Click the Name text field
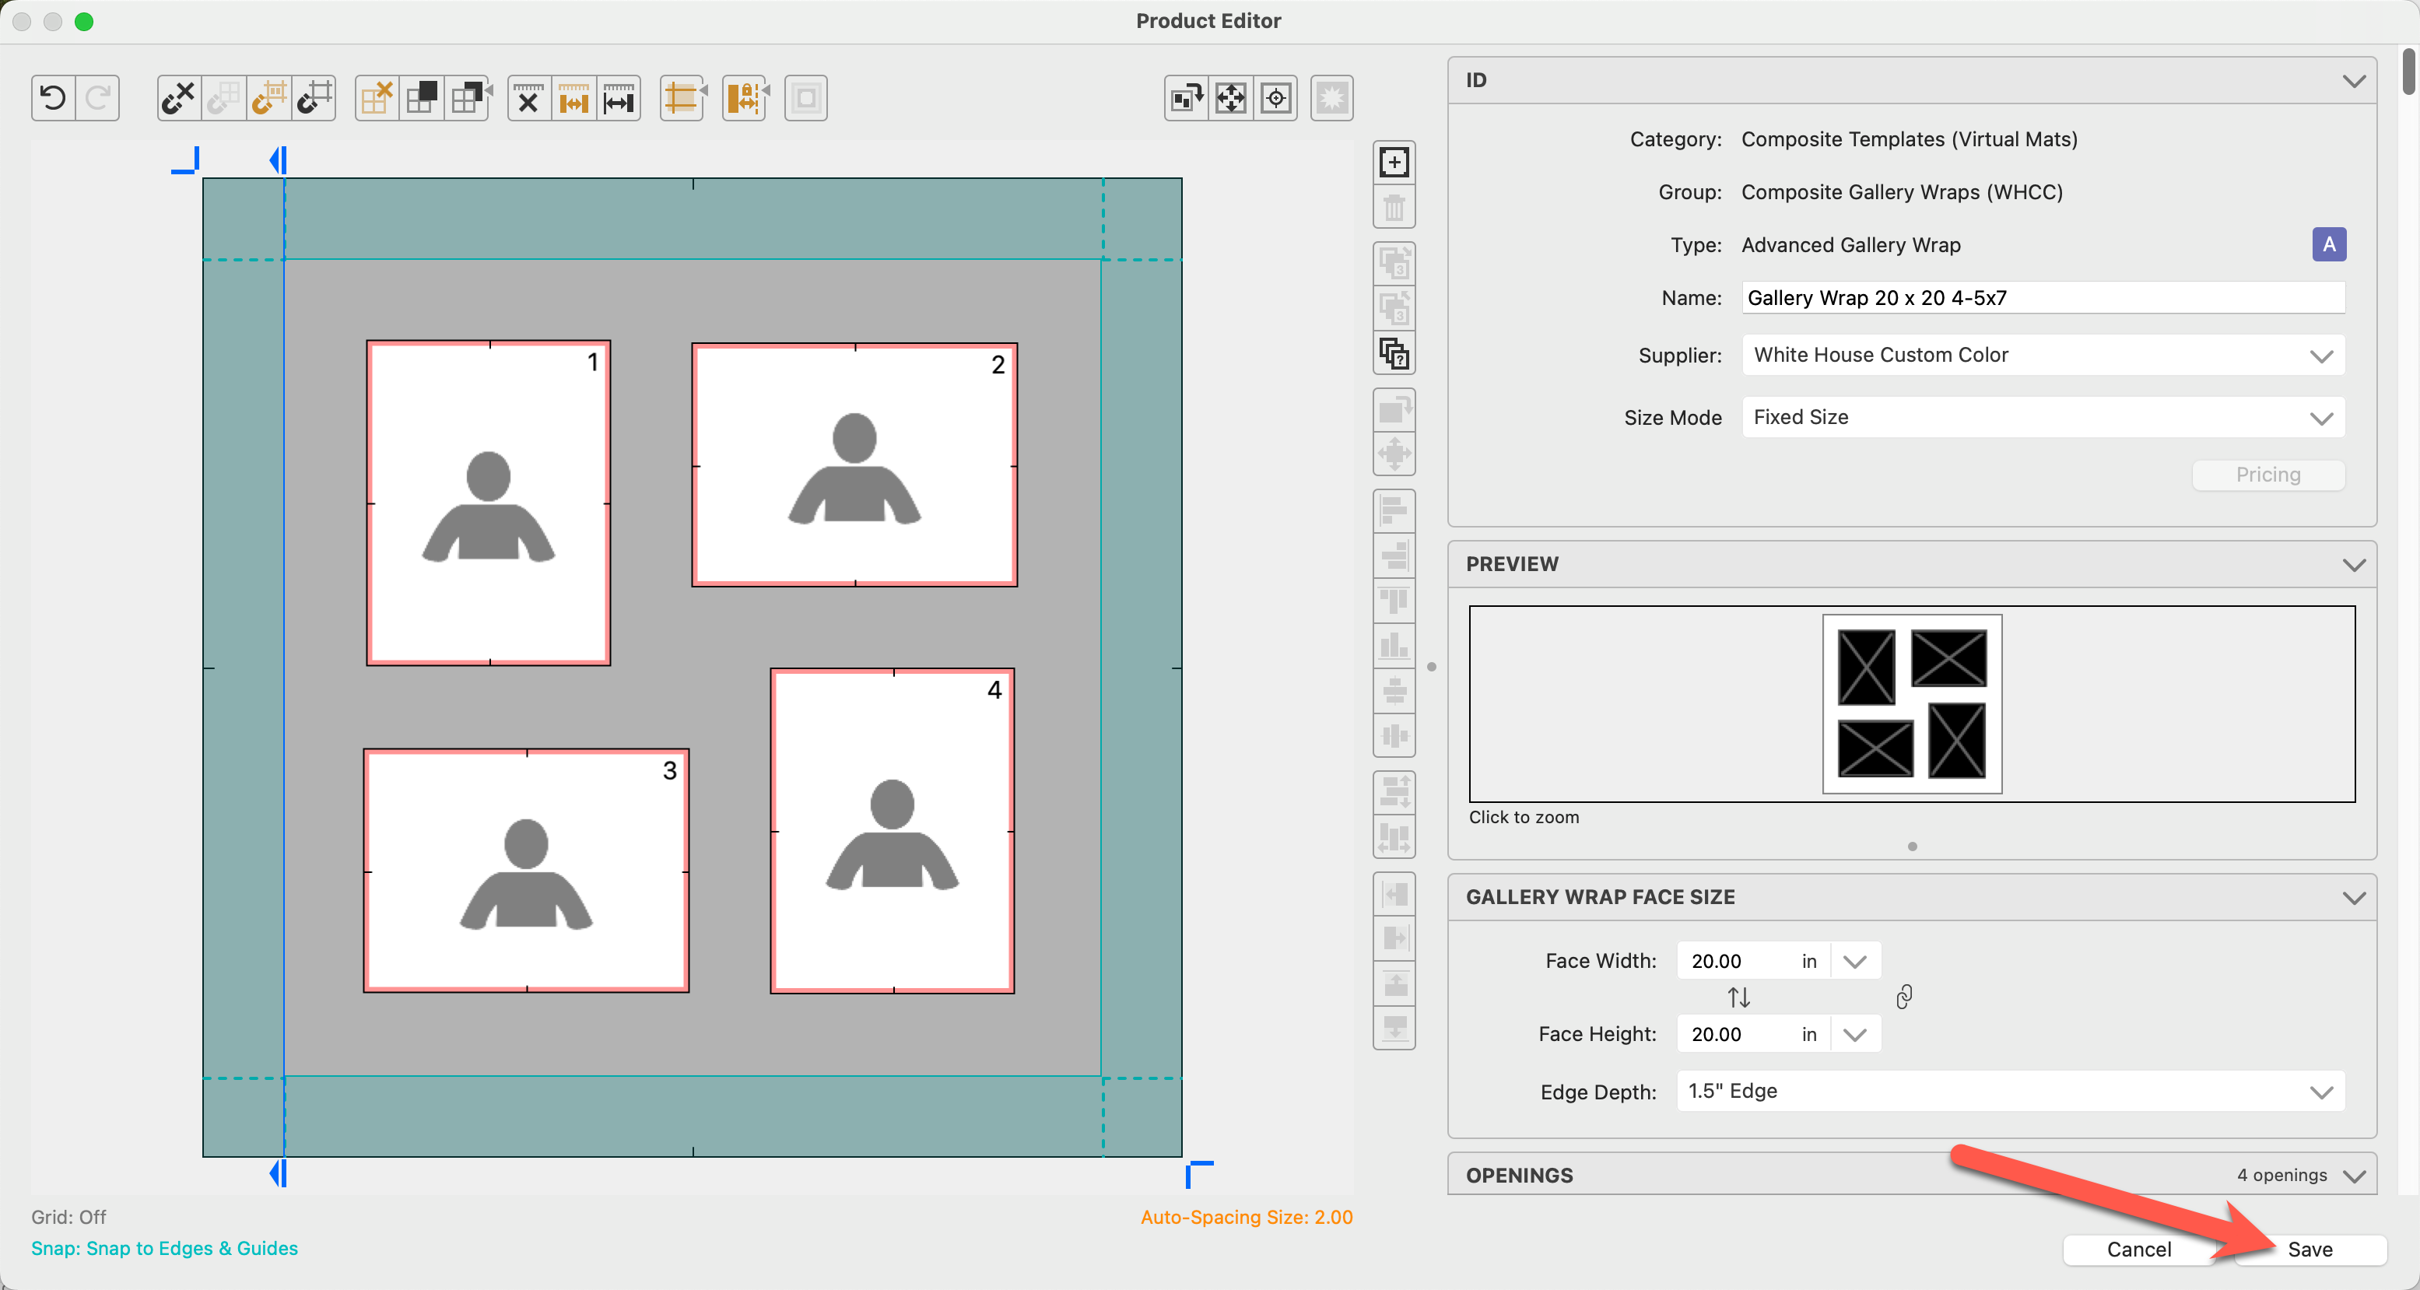Viewport: 2420px width, 1290px height. click(x=2043, y=298)
